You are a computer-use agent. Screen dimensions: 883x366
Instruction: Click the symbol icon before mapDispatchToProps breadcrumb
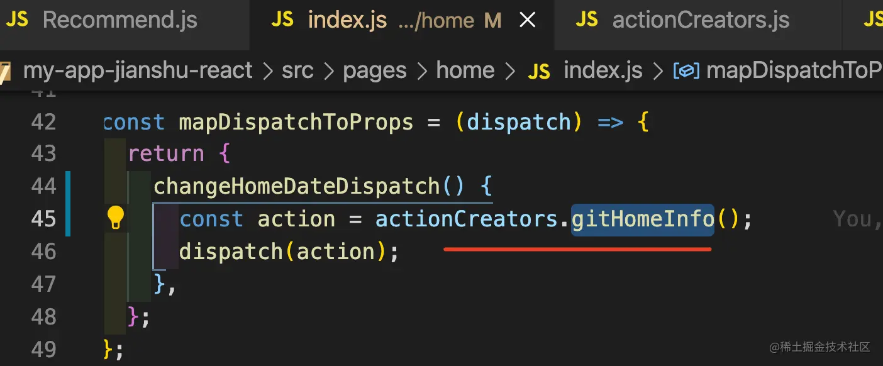pos(687,71)
